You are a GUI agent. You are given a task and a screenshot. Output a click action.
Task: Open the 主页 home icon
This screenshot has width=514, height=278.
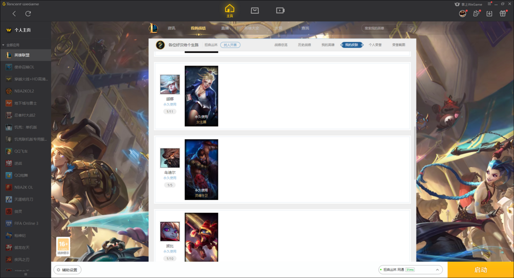coord(229,10)
